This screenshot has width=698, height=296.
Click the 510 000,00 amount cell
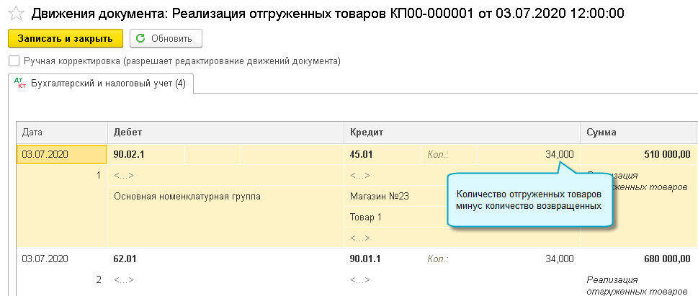[638, 154]
